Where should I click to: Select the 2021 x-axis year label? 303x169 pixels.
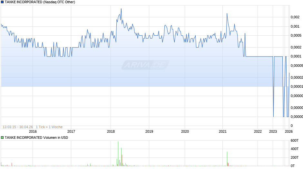pyautogui.click(x=223, y=131)
